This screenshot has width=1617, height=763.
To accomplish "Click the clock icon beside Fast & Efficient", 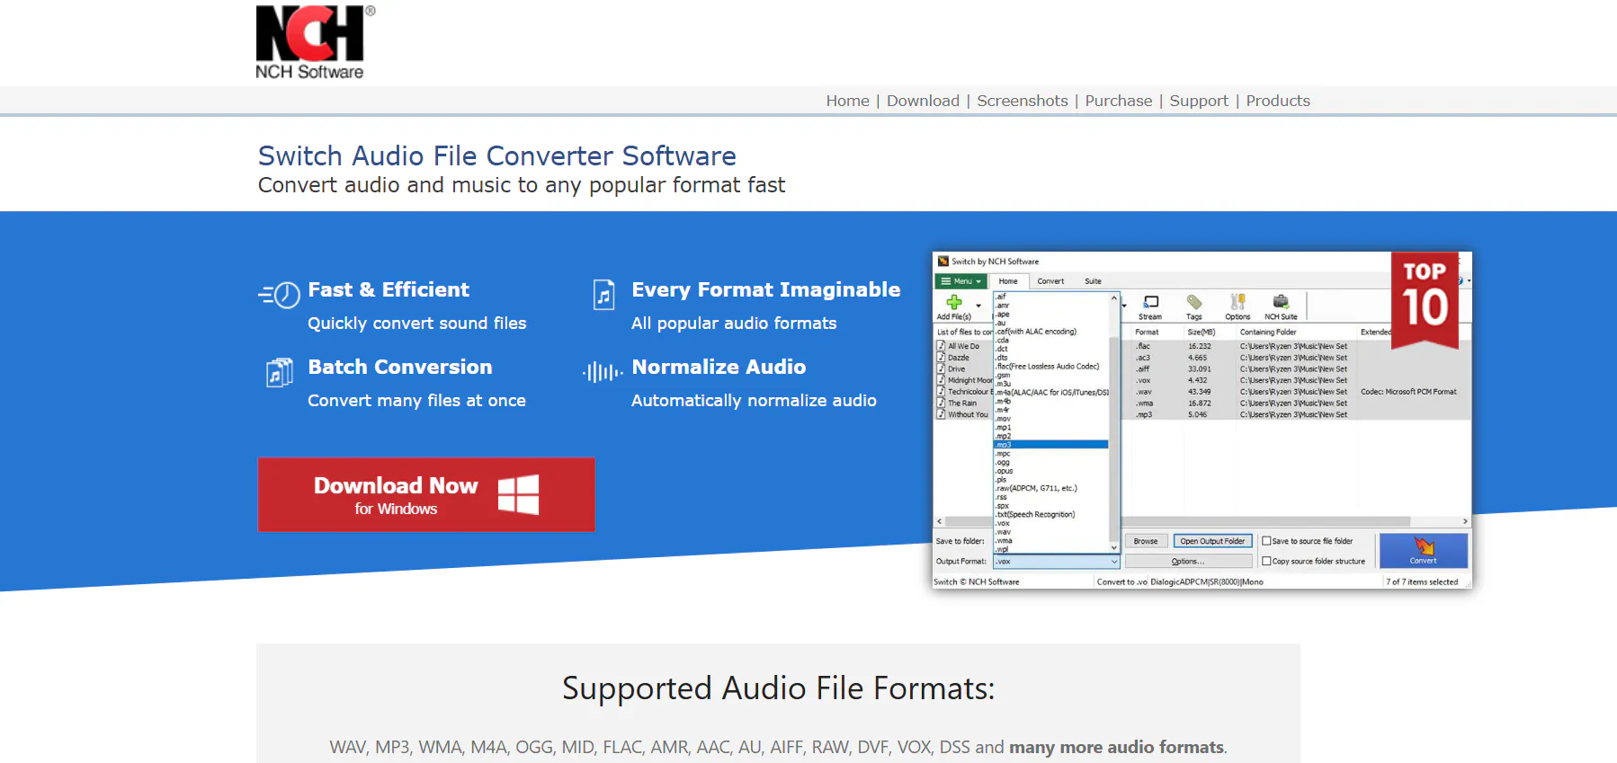I will click(280, 295).
